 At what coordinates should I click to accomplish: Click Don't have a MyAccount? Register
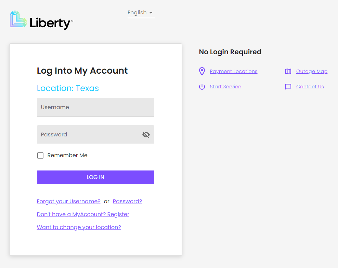point(83,214)
